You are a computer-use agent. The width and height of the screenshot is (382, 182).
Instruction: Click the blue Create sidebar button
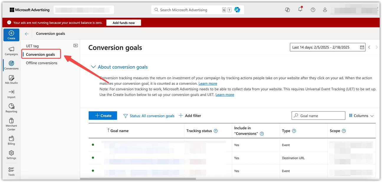coord(11,35)
